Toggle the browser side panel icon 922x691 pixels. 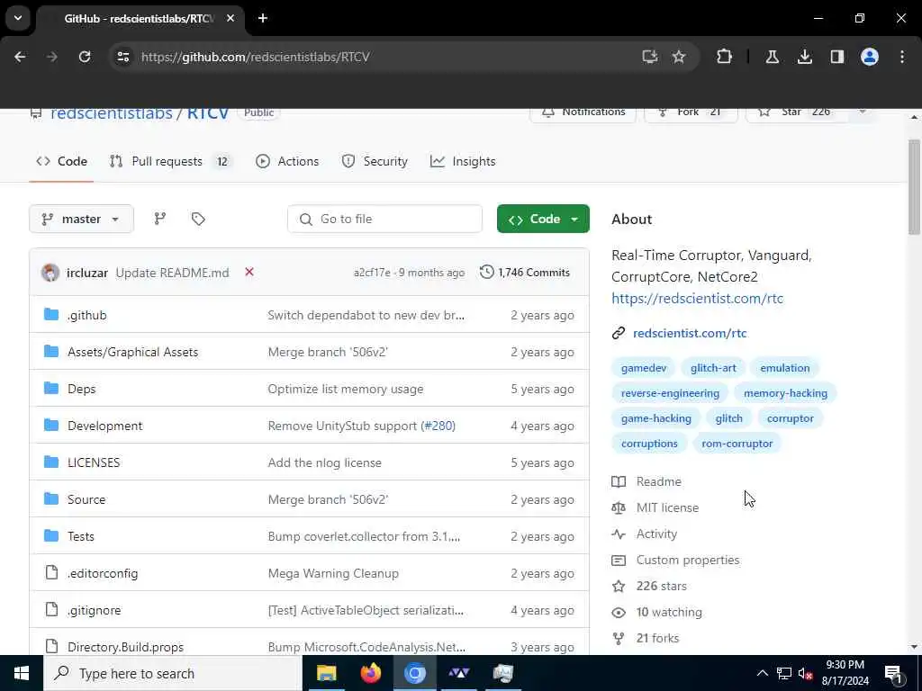tap(836, 57)
